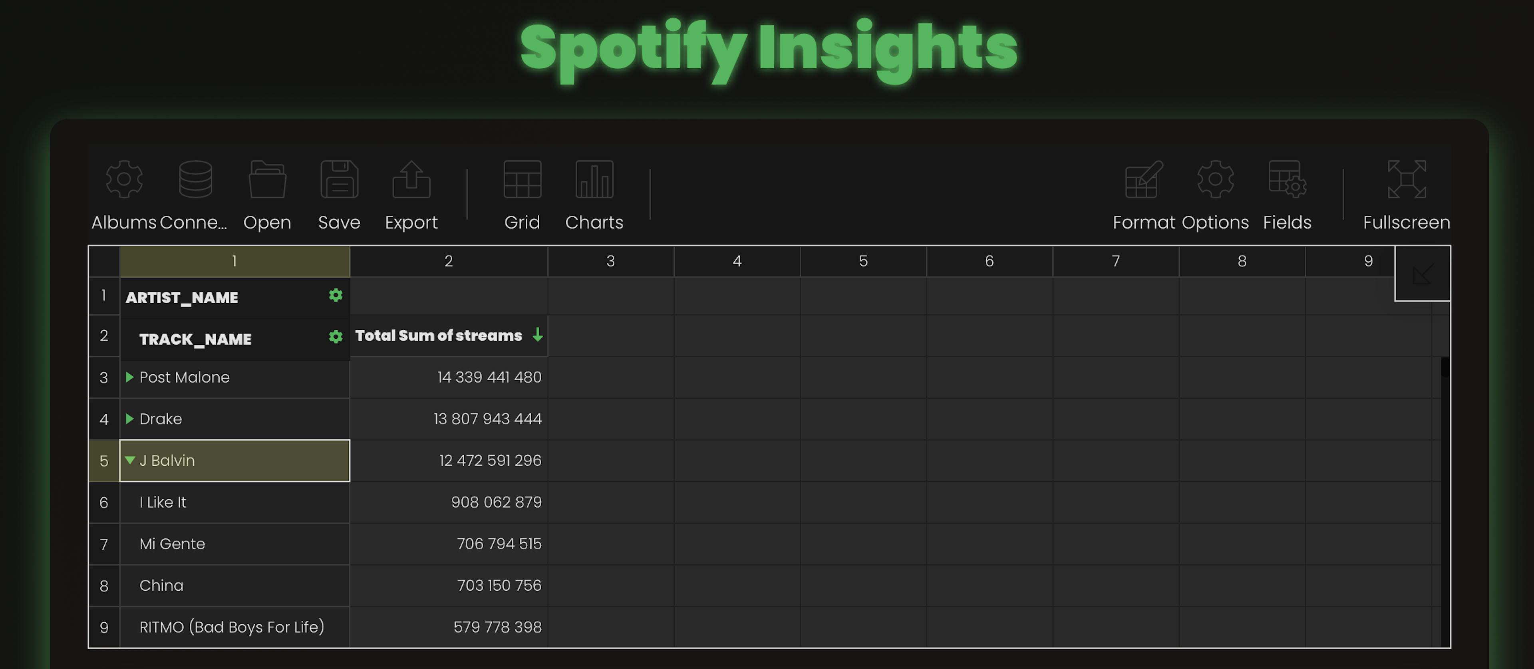Open the Fields configuration icon
The width and height of the screenshot is (1534, 669).
coord(1288,180)
